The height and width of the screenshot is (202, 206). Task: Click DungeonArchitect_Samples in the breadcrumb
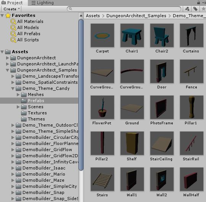(136, 16)
